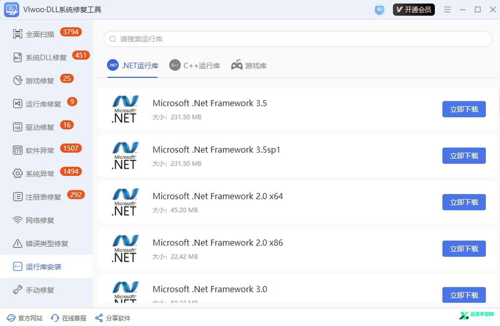Click the Microsoft .Net Framework 2.0 x64 title
Viewport: 500px width, 326px height.
pyautogui.click(x=218, y=196)
